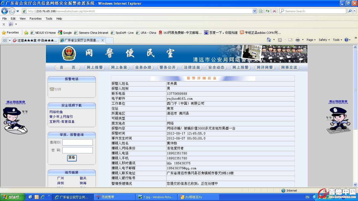Click the blue Help question icon
Viewport: 358px width, 201px height.
(346, 40)
